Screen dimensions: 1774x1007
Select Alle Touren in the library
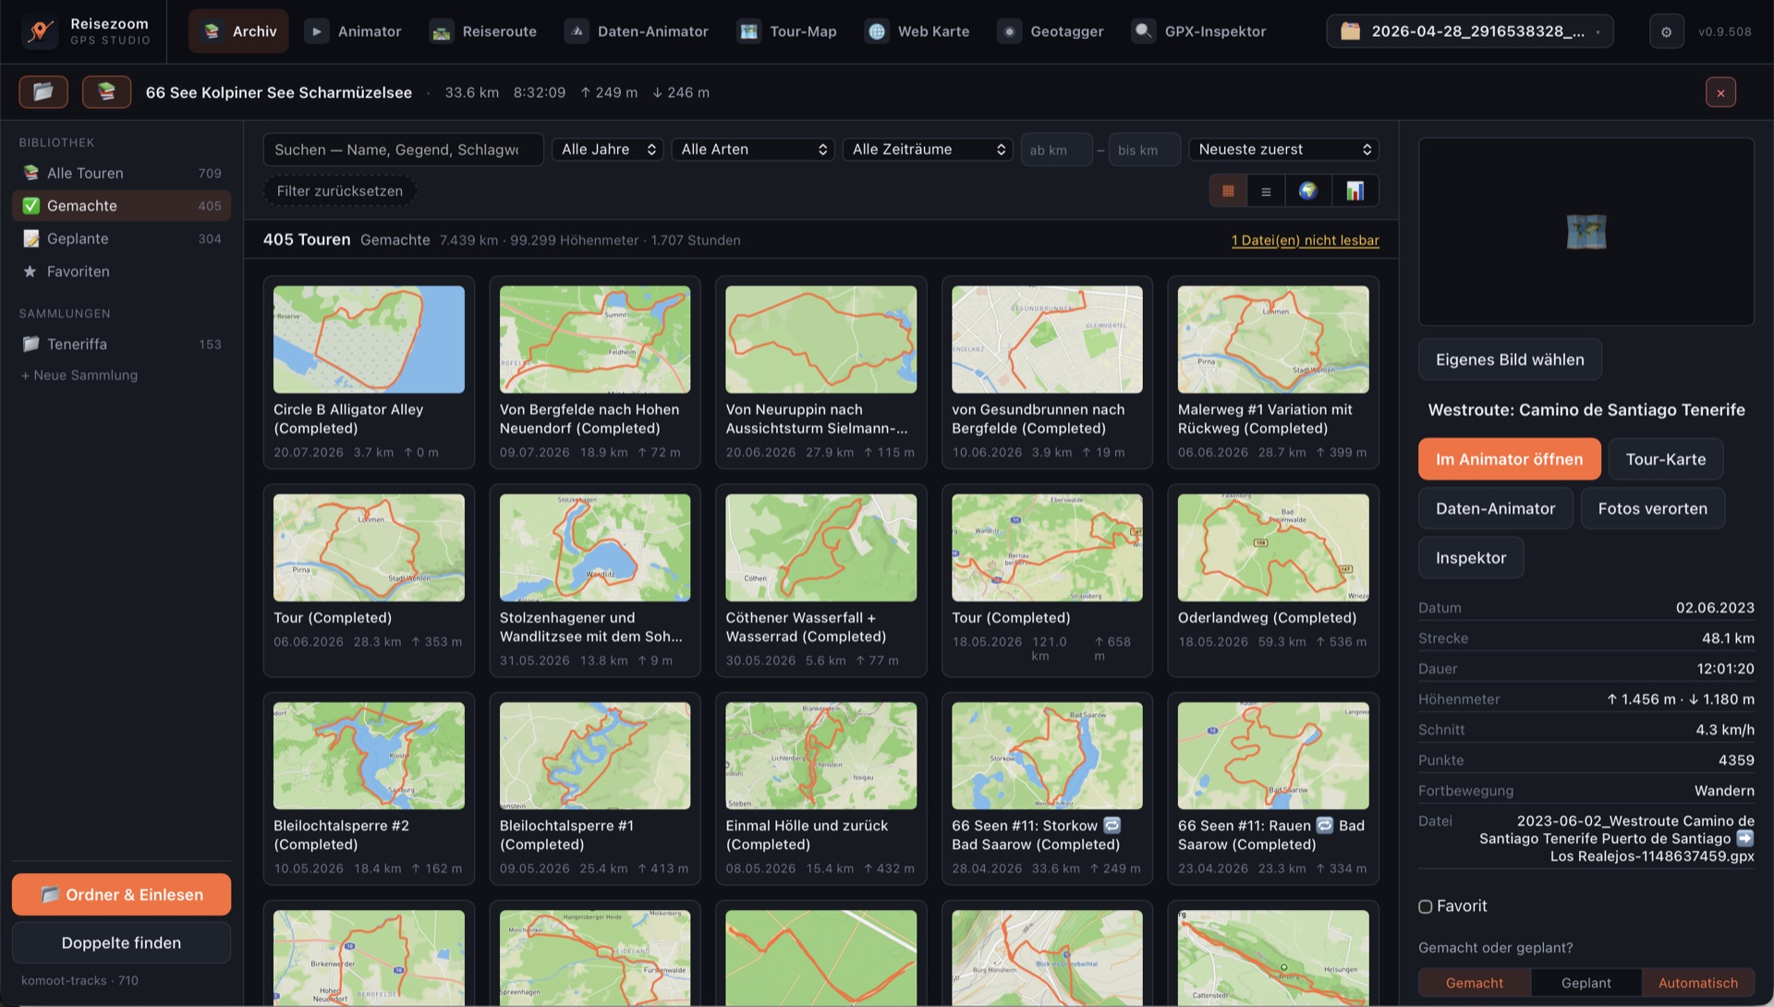[121, 173]
